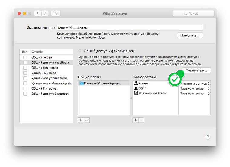Click the computer name field
This screenshot has width=230, height=167.
tap(130, 28)
